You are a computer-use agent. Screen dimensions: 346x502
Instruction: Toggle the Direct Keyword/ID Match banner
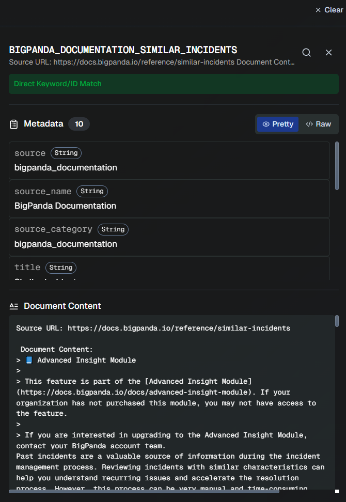pos(174,84)
